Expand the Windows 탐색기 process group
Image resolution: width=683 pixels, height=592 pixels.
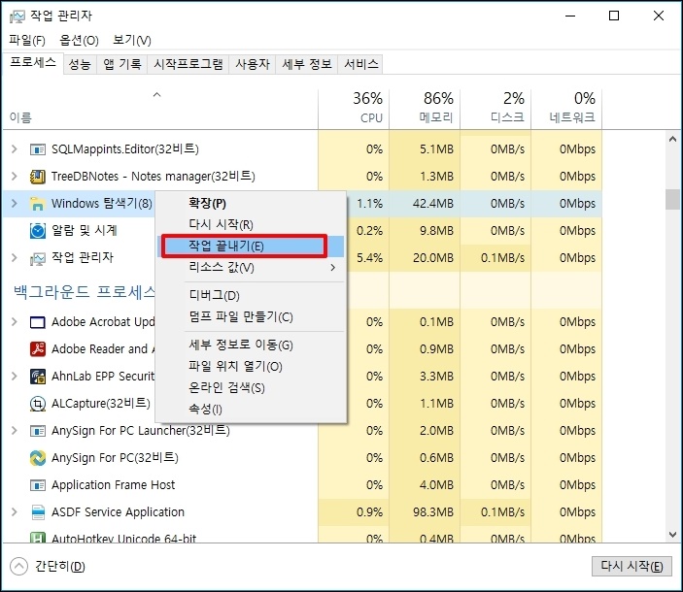pyautogui.click(x=15, y=203)
